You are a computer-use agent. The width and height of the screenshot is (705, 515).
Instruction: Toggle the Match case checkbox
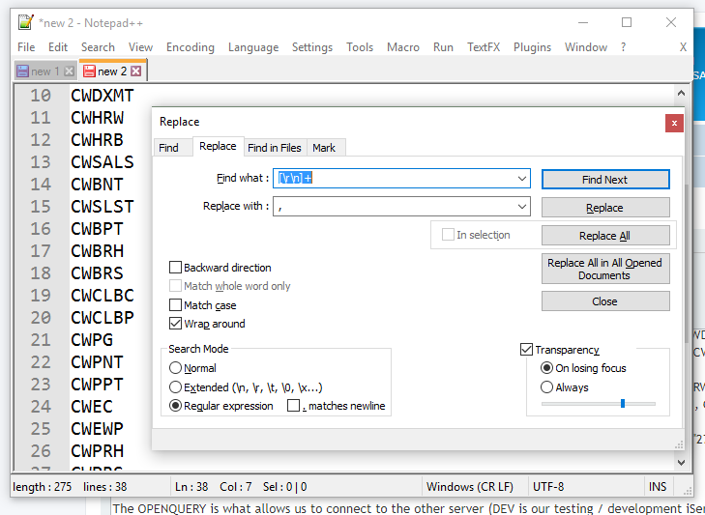pyautogui.click(x=176, y=305)
